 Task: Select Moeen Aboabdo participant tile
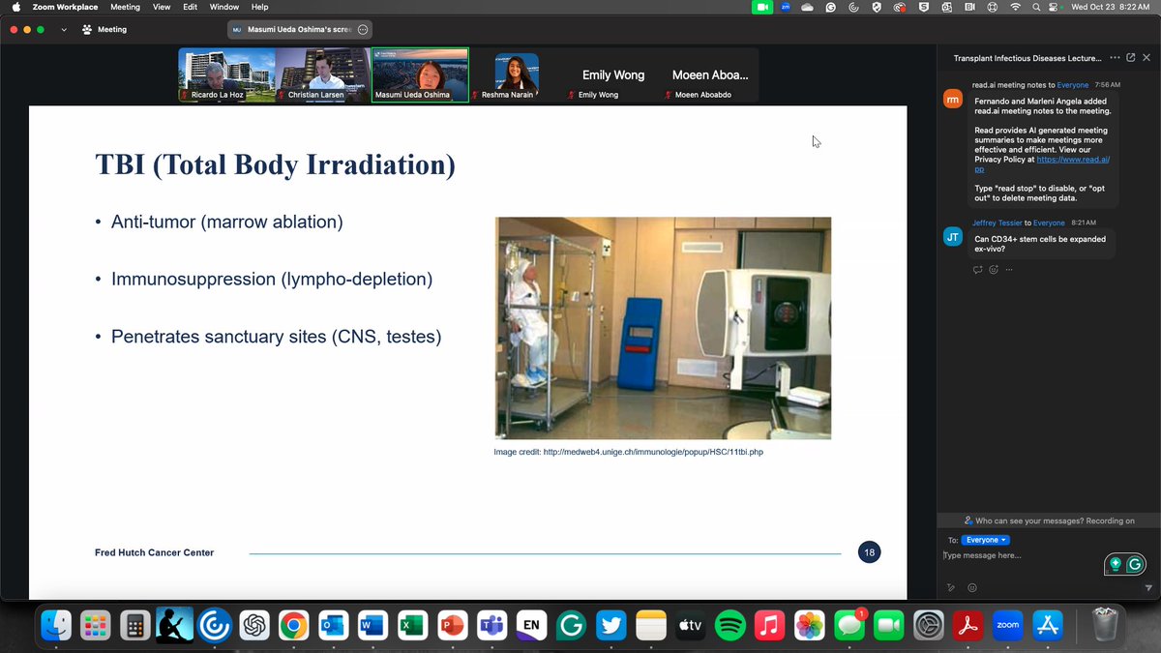pos(710,74)
